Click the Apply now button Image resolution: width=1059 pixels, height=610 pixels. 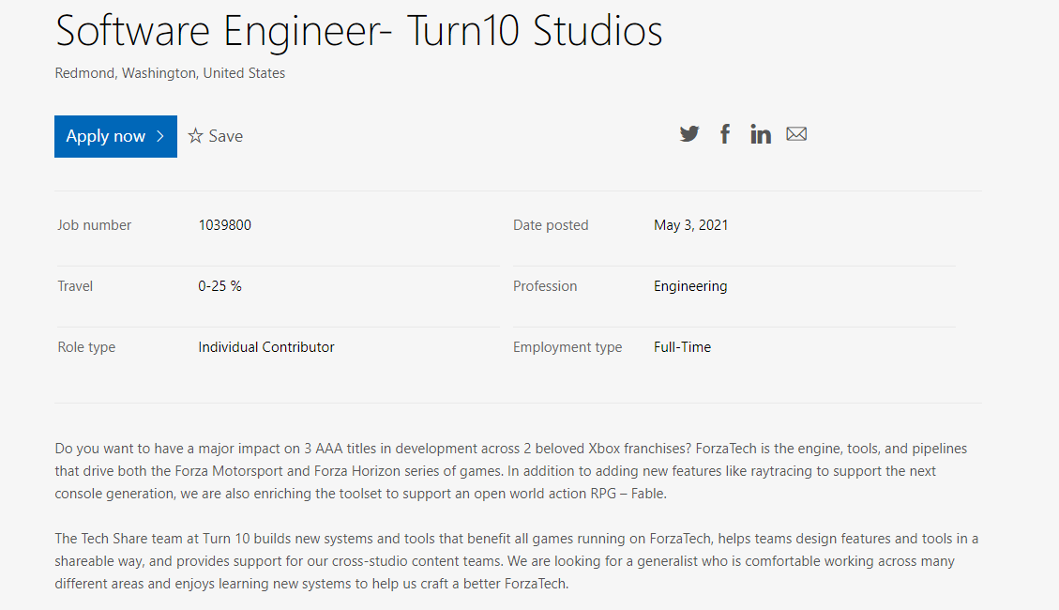pos(115,136)
